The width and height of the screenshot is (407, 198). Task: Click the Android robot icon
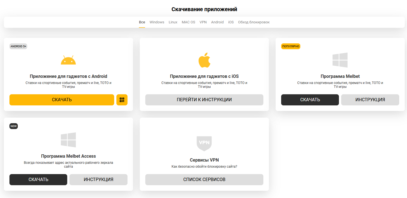point(68,60)
